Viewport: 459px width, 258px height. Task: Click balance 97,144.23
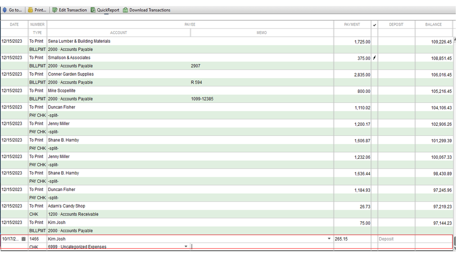(x=442, y=223)
